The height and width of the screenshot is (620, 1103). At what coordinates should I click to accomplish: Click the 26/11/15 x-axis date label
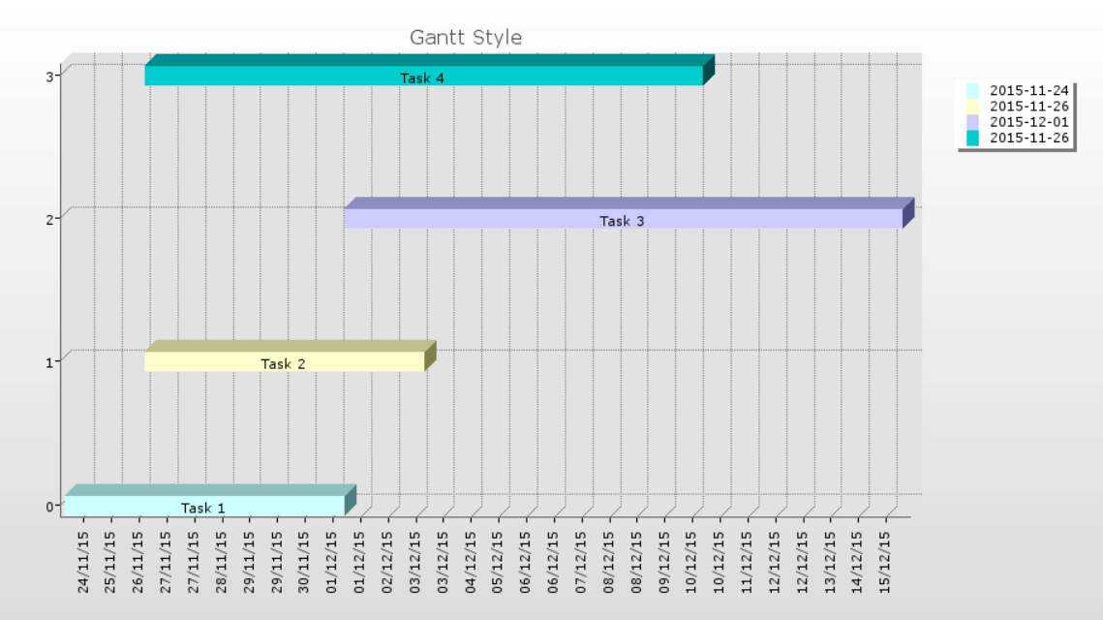(x=138, y=562)
